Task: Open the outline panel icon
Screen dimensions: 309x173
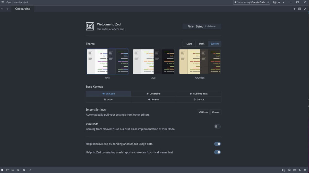Action: click(13, 170)
